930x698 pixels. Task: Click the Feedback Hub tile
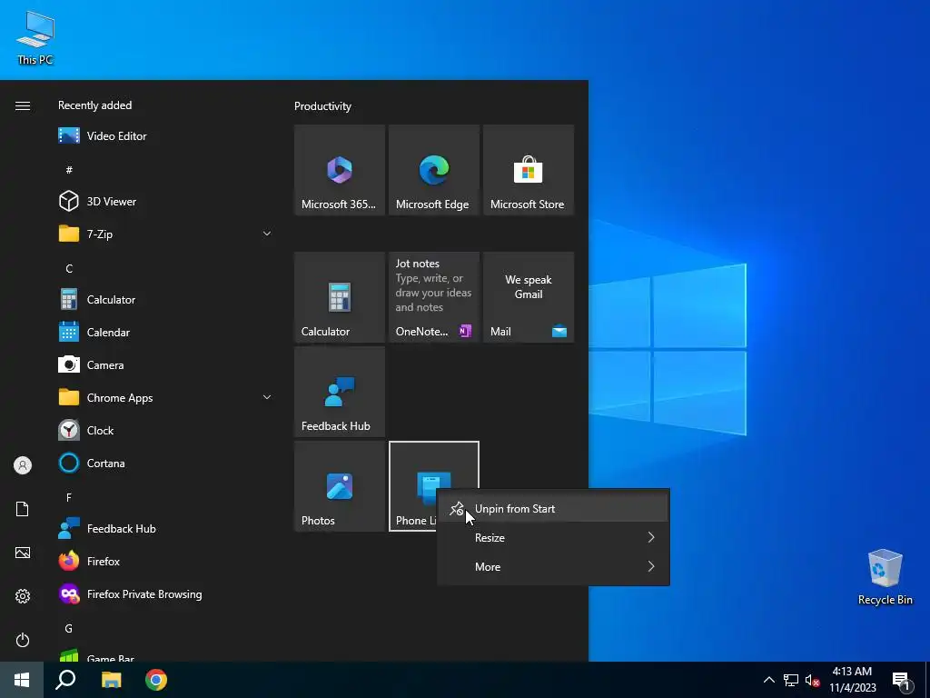[x=340, y=392]
